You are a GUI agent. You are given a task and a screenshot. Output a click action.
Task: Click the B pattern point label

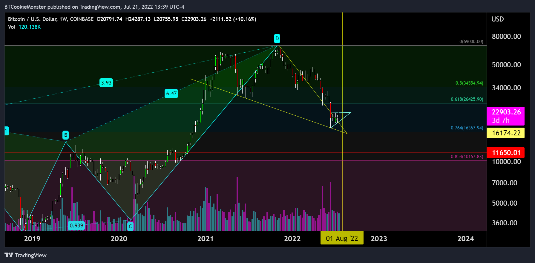(x=66, y=135)
